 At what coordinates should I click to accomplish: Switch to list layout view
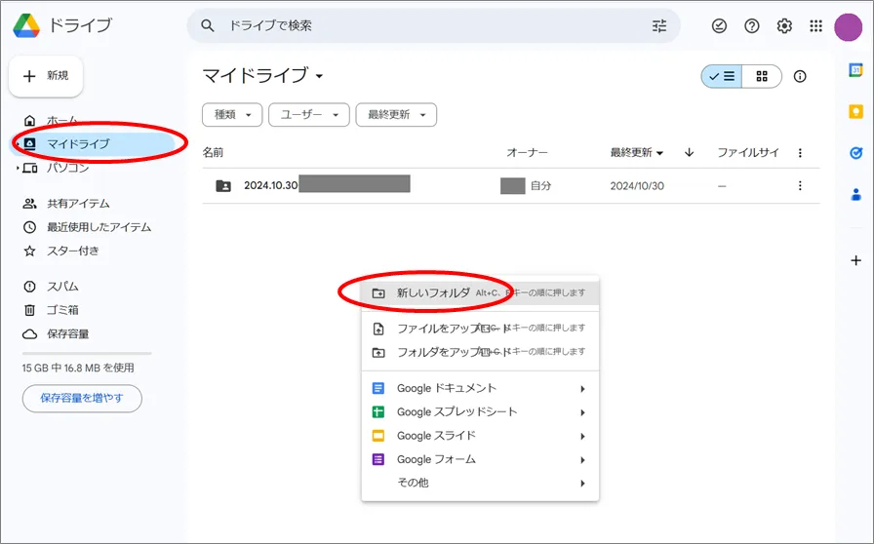722,76
